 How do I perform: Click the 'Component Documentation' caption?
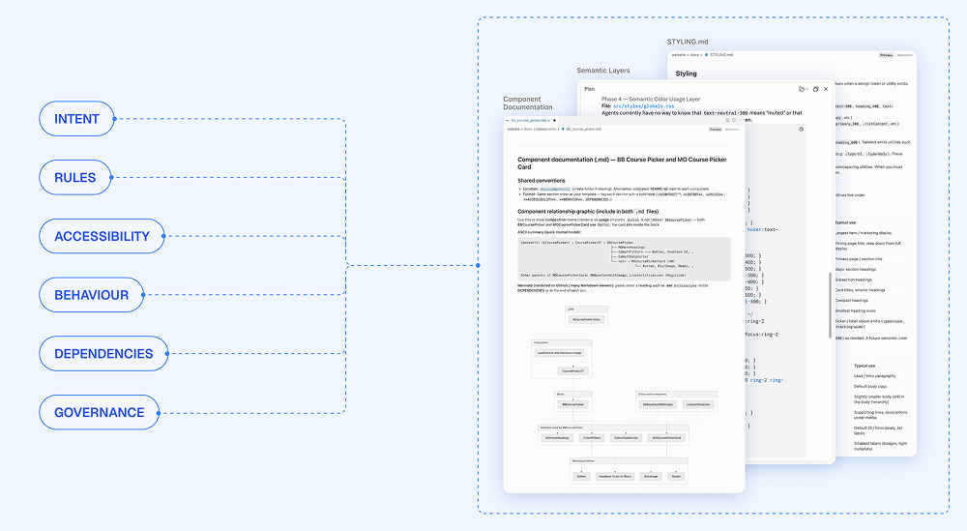pos(528,103)
